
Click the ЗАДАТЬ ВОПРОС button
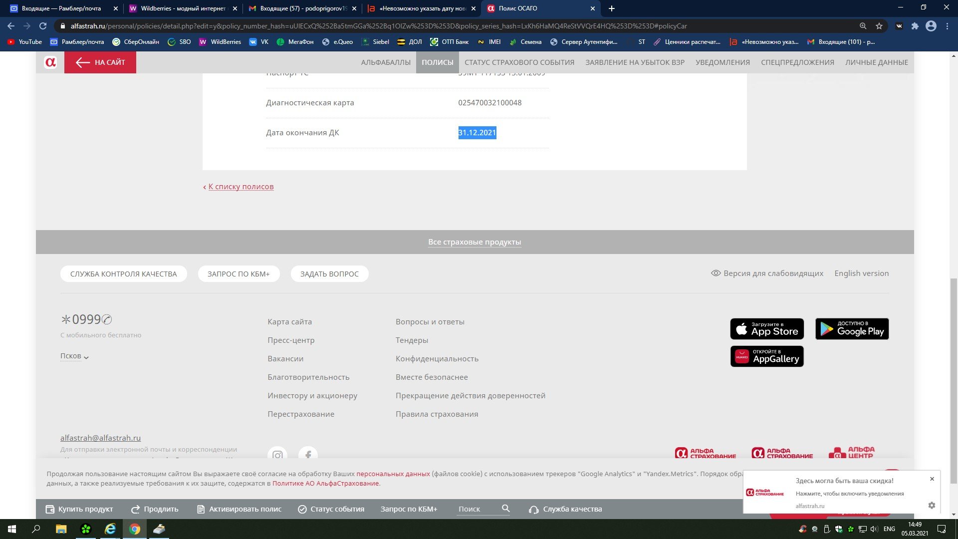[x=329, y=274]
